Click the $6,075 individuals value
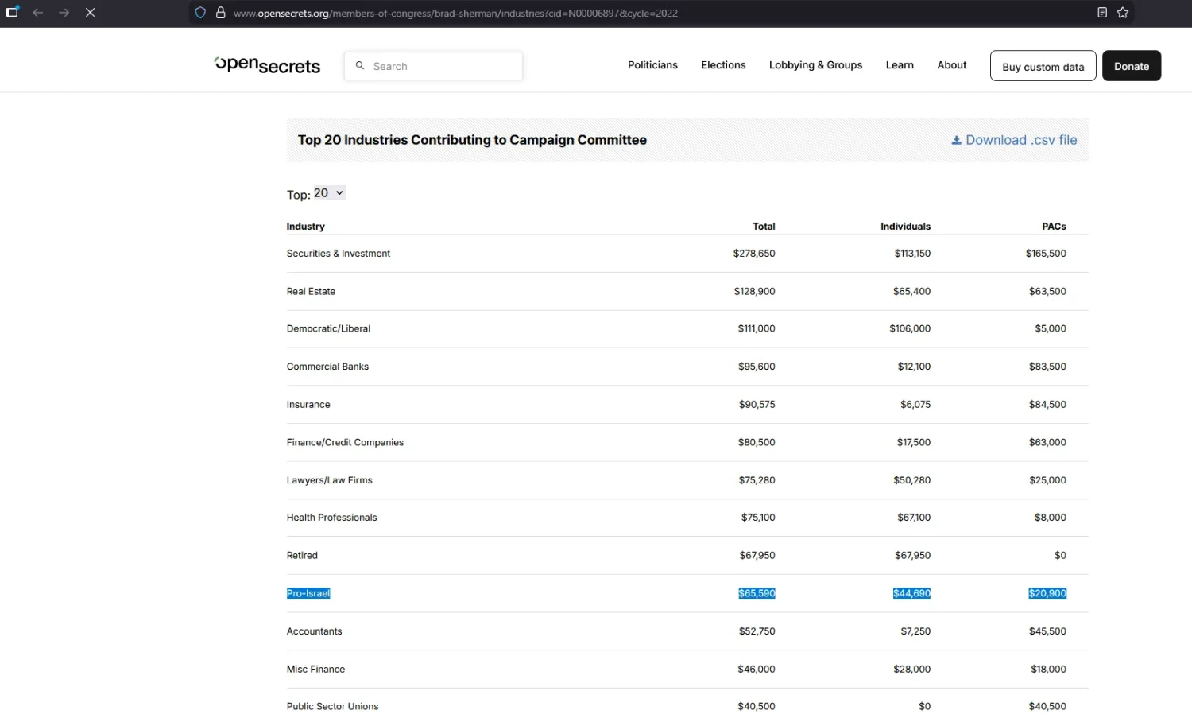 coord(915,405)
